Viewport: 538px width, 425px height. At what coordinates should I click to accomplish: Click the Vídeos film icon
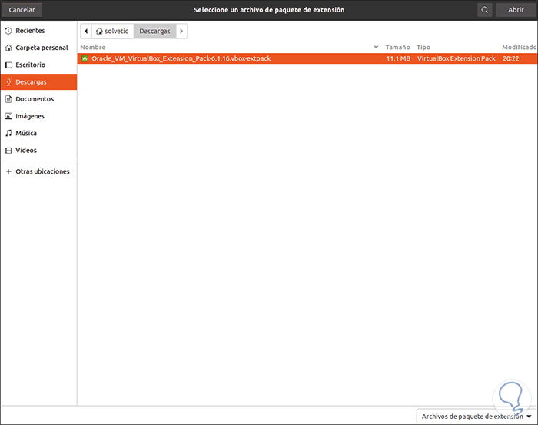tap(8, 150)
